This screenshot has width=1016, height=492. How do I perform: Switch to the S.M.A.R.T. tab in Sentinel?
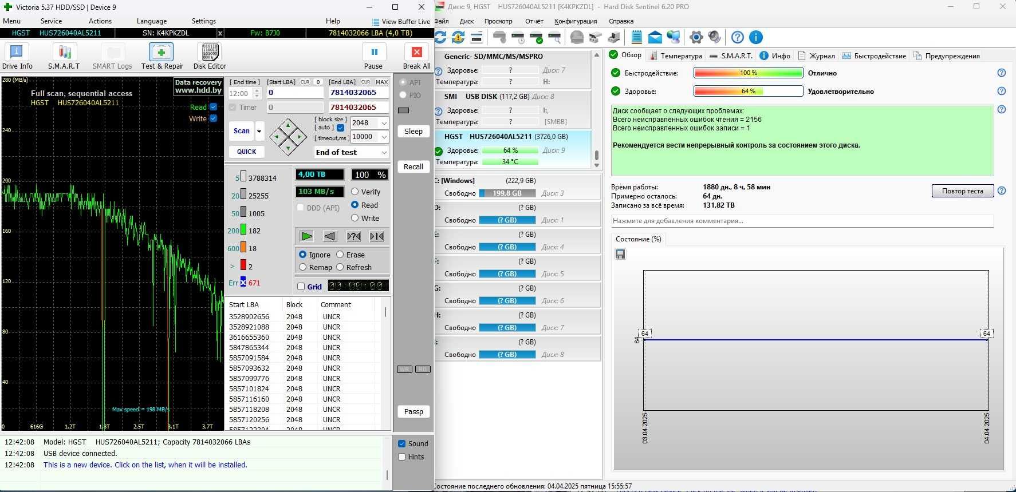coord(731,55)
